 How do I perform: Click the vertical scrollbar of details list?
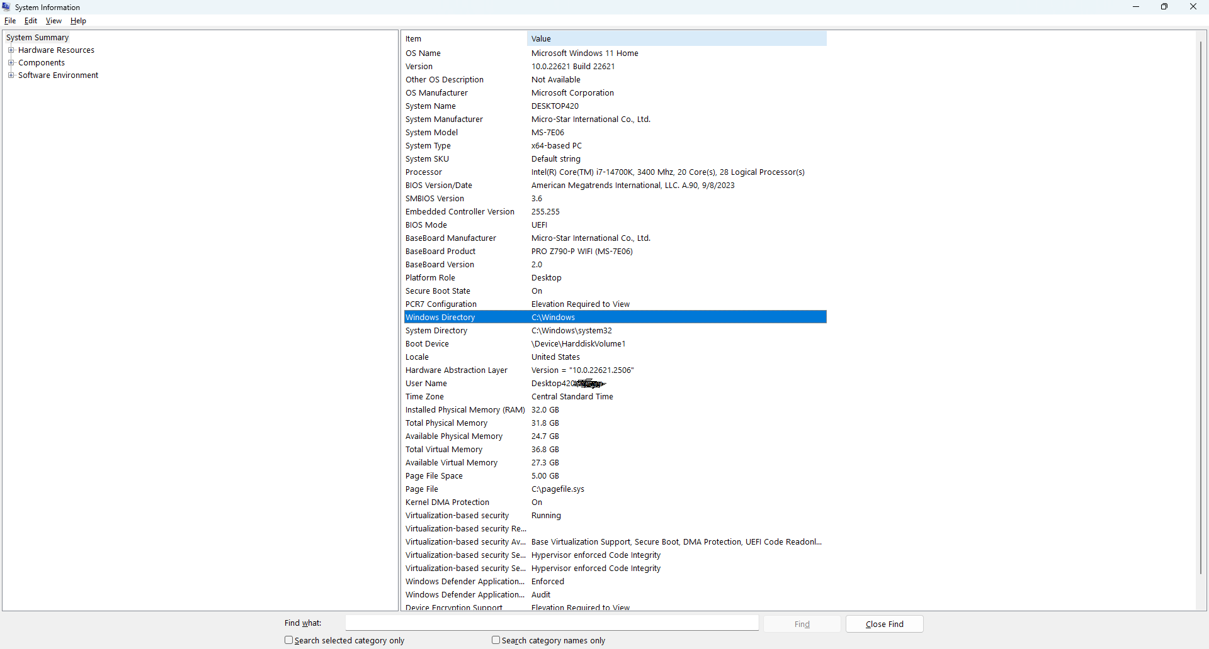1201,308
